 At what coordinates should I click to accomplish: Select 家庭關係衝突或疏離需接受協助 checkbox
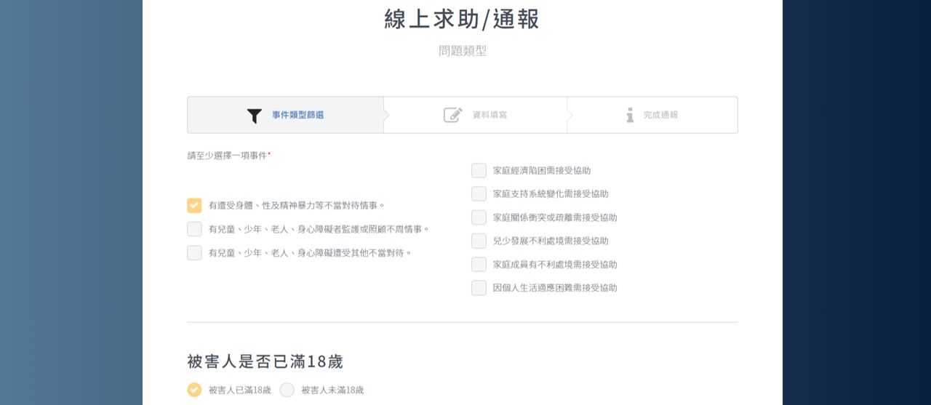(x=479, y=217)
